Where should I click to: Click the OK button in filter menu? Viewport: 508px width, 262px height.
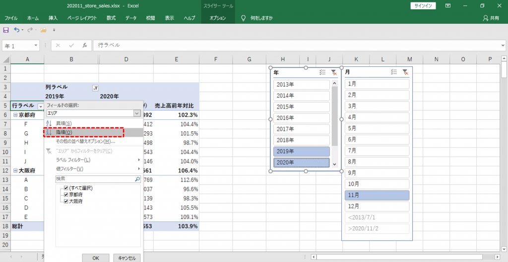96,258
